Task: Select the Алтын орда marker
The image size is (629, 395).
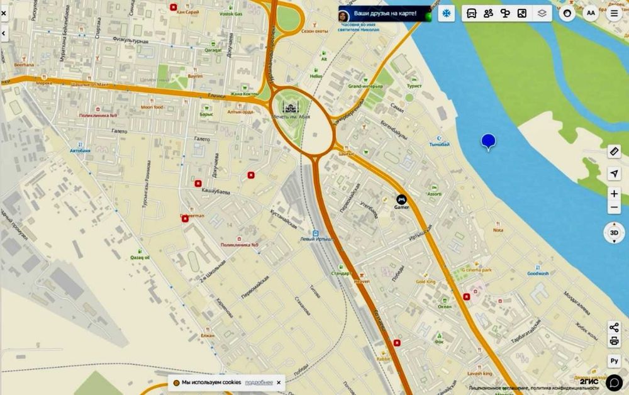Action: (x=240, y=106)
